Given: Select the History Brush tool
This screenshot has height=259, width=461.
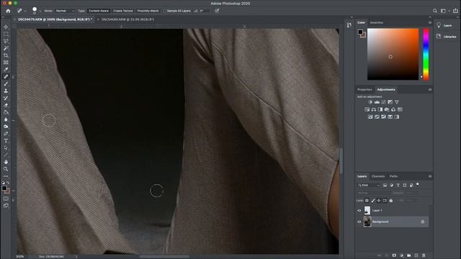Looking at the screenshot, I should (x=6, y=98).
